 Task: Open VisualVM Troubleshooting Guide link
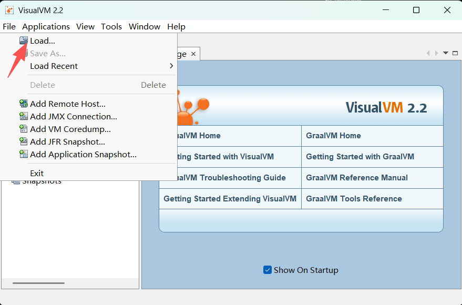coord(232,178)
